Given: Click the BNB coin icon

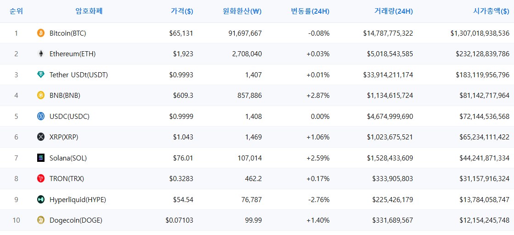Looking at the screenshot, I should tap(41, 95).
